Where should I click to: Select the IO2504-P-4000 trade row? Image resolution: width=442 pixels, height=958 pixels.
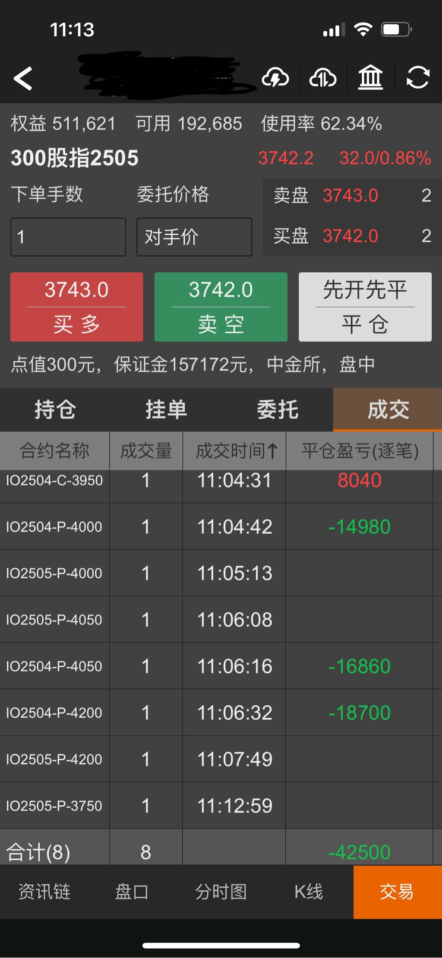tap(221, 526)
